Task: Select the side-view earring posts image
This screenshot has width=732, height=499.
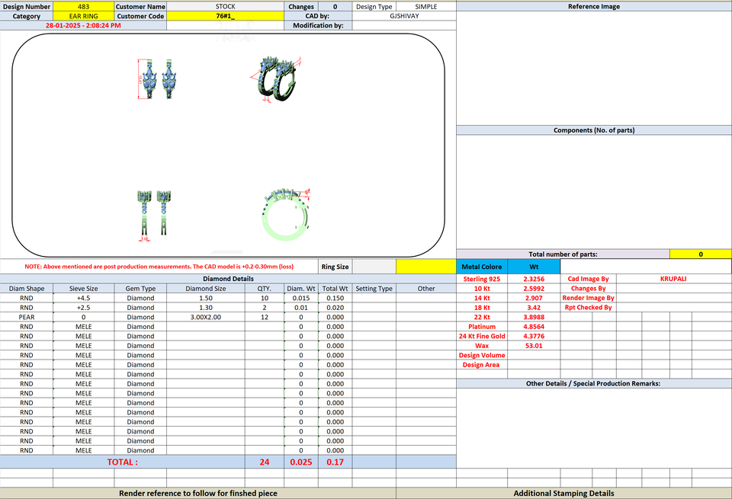Action: click(x=155, y=216)
